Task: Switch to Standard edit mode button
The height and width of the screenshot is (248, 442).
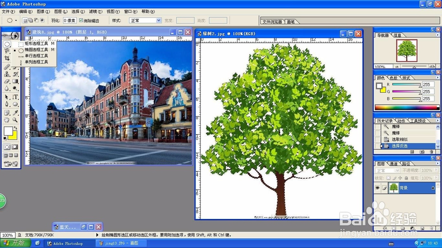Action: (7, 147)
